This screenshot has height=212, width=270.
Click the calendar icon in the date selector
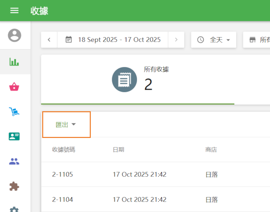(x=69, y=40)
